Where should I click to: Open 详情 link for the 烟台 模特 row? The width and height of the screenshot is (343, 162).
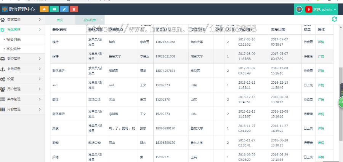point(321,42)
